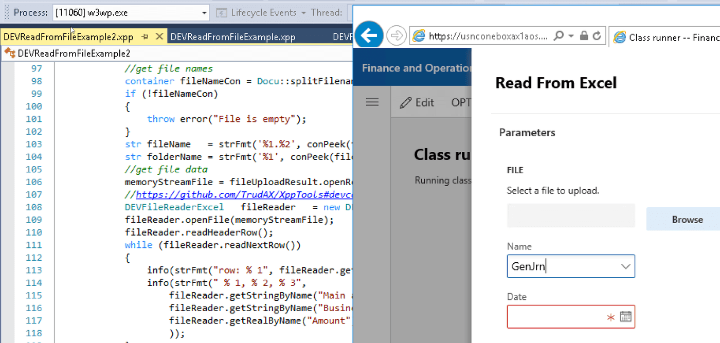The width and height of the screenshot is (720, 343).
Task: Open the Date field calendar picker icon
Action: (626, 316)
